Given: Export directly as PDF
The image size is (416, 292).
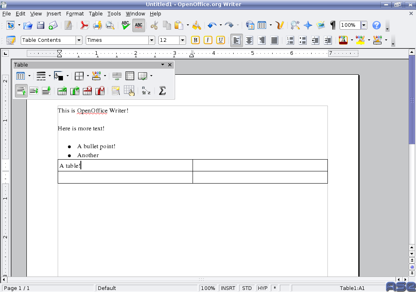Looking at the screenshot, I should point(84,26).
